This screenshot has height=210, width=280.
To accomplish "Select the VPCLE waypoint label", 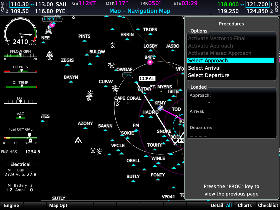I will [x=118, y=145].
